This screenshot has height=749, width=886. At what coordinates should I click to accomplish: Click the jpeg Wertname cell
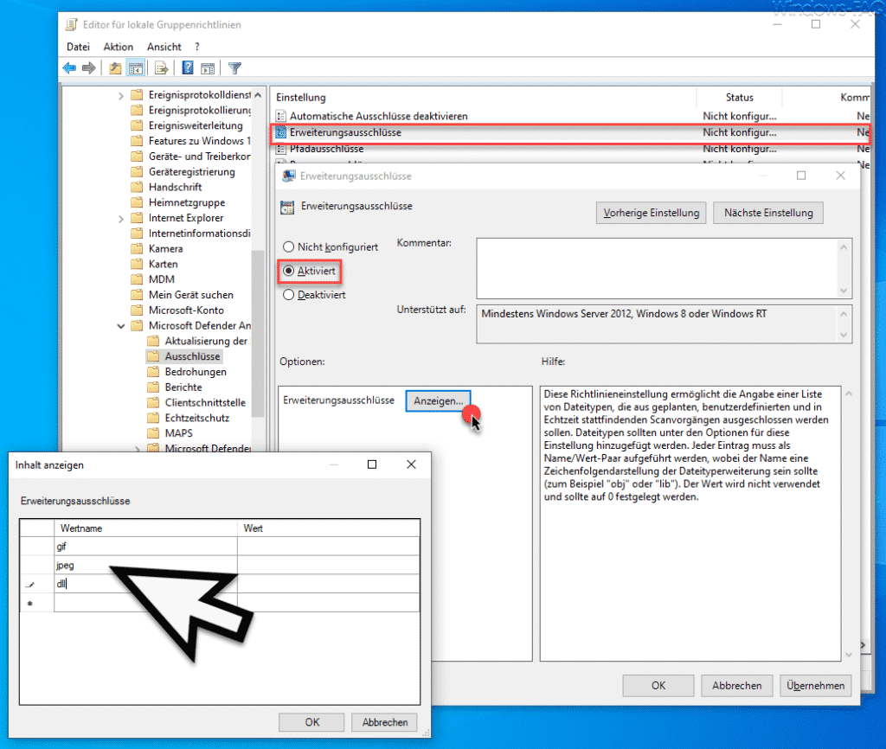145,565
